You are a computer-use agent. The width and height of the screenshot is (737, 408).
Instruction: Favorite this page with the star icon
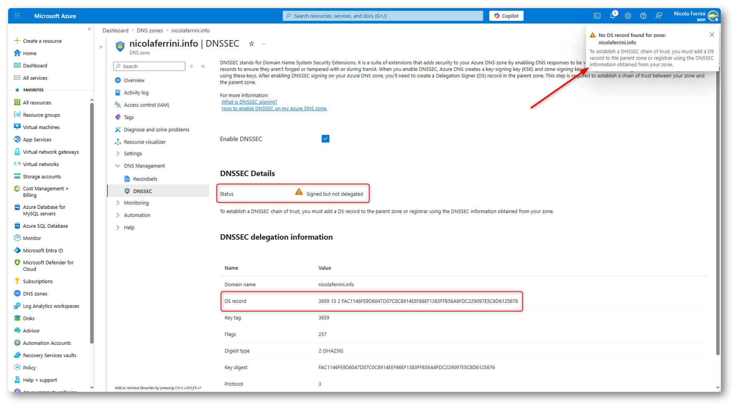point(251,44)
